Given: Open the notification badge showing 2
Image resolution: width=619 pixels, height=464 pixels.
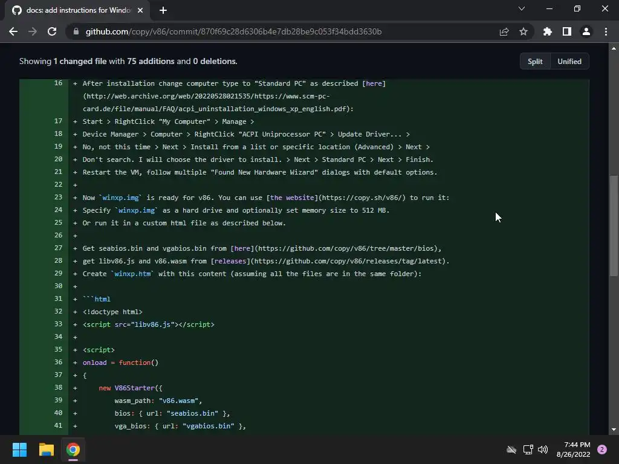Looking at the screenshot, I should (602, 449).
